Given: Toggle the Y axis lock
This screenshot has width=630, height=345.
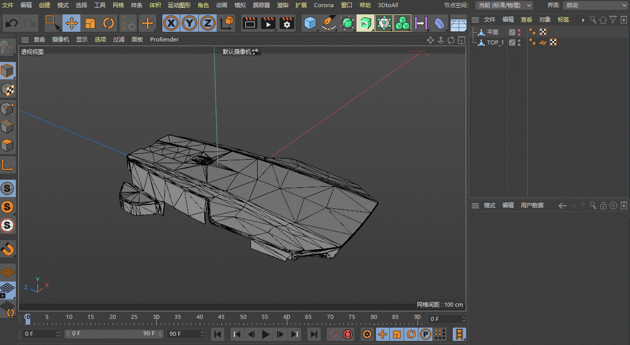Looking at the screenshot, I should (x=190, y=23).
